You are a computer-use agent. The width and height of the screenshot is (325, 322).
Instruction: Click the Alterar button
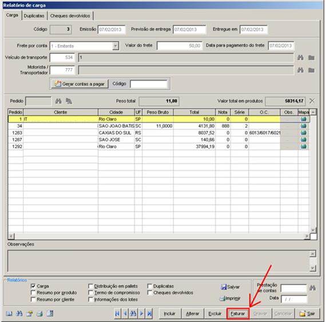tap(193, 314)
